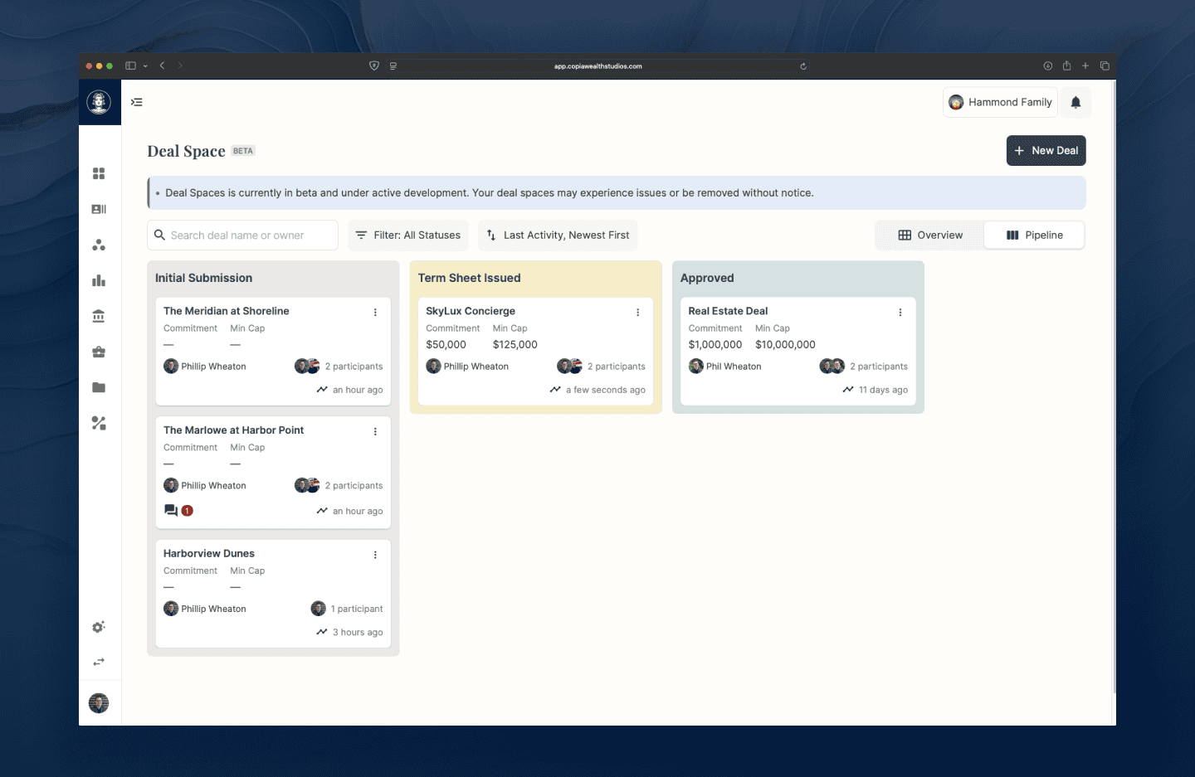Click browser share icon
This screenshot has height=777, width=1195.
coord(1066,66)
